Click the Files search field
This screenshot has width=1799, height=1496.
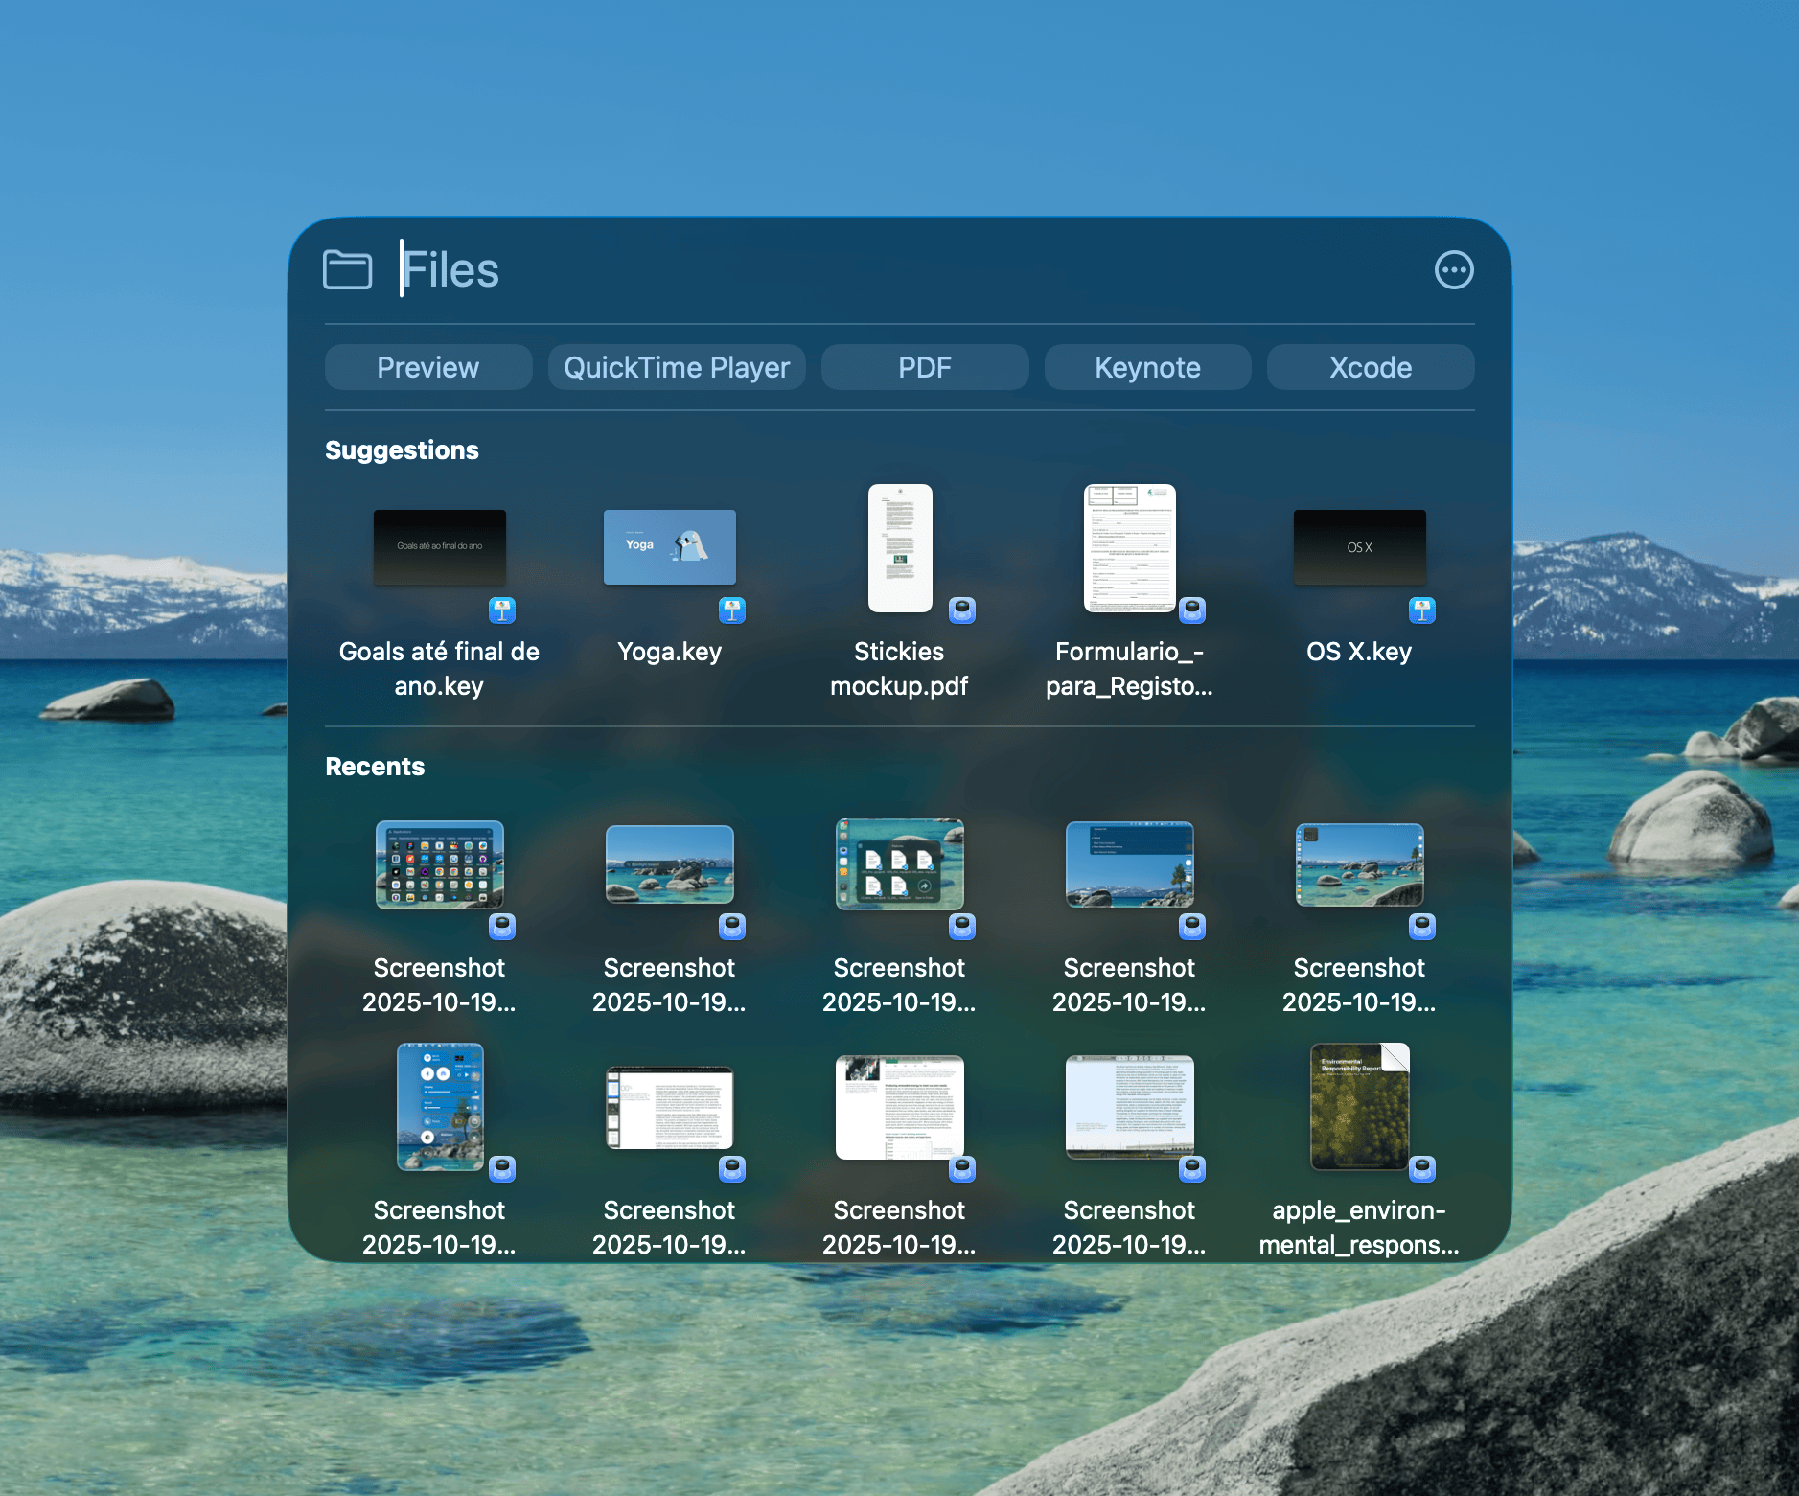[863, 270]
